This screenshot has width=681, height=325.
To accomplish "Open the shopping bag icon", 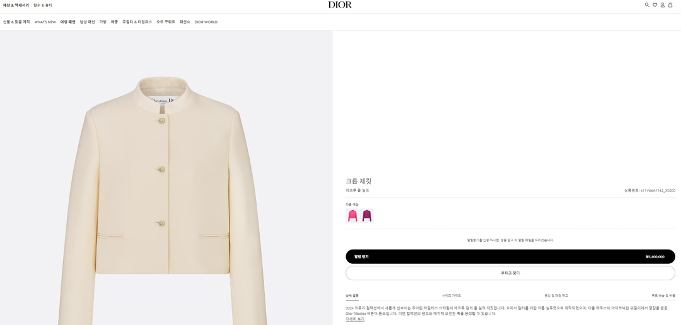I will click(670, 5).
